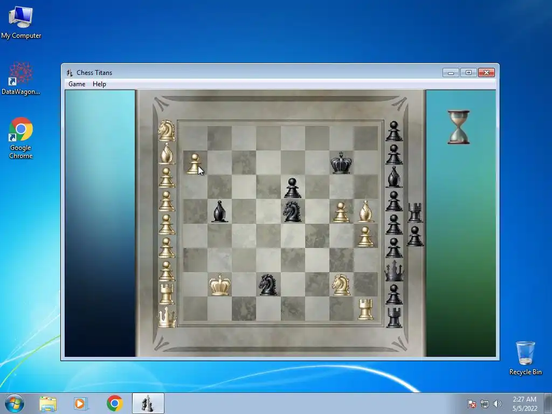552x414 pixels.
Task: Maximize the Chess Titans window
Action: [468, 73]
